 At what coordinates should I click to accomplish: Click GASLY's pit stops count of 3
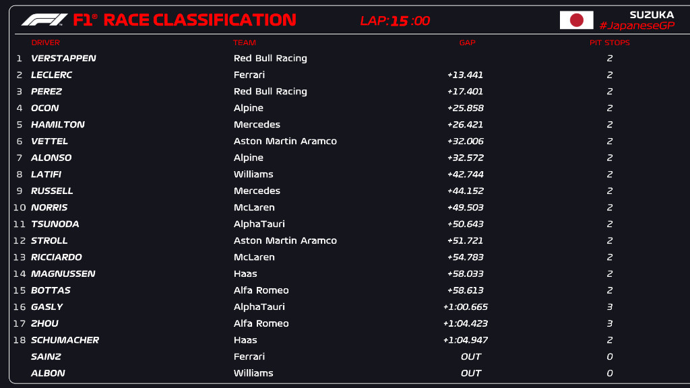(x=609, y=307)
